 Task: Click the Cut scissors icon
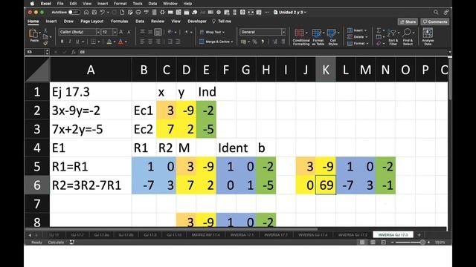[45, 30]
